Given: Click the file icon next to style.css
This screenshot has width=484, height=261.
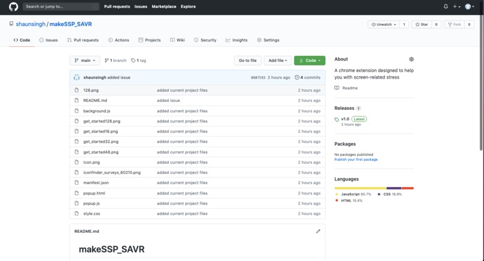Looking at the screenshot, I should tap(76, 214).
